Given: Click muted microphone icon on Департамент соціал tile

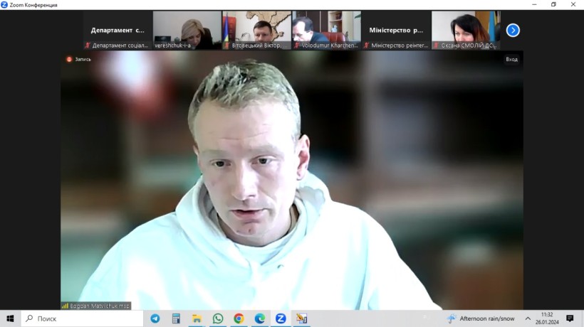Looking at the screenshot, I should (x=88, y=45).
